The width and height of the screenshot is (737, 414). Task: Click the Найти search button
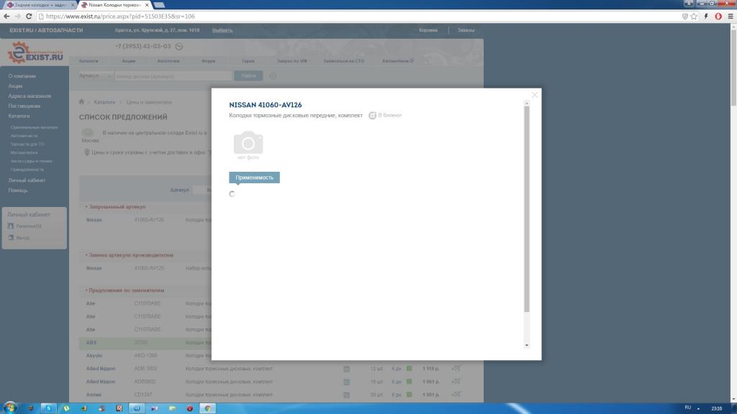coord(248,75)
